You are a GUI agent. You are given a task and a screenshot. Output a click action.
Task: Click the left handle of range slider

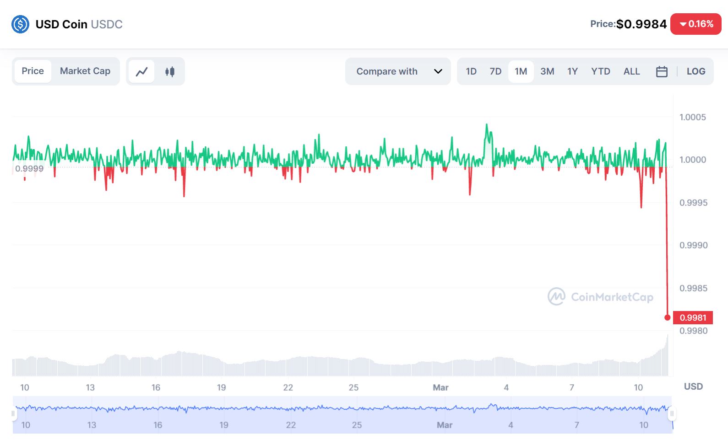coord(13,414)
